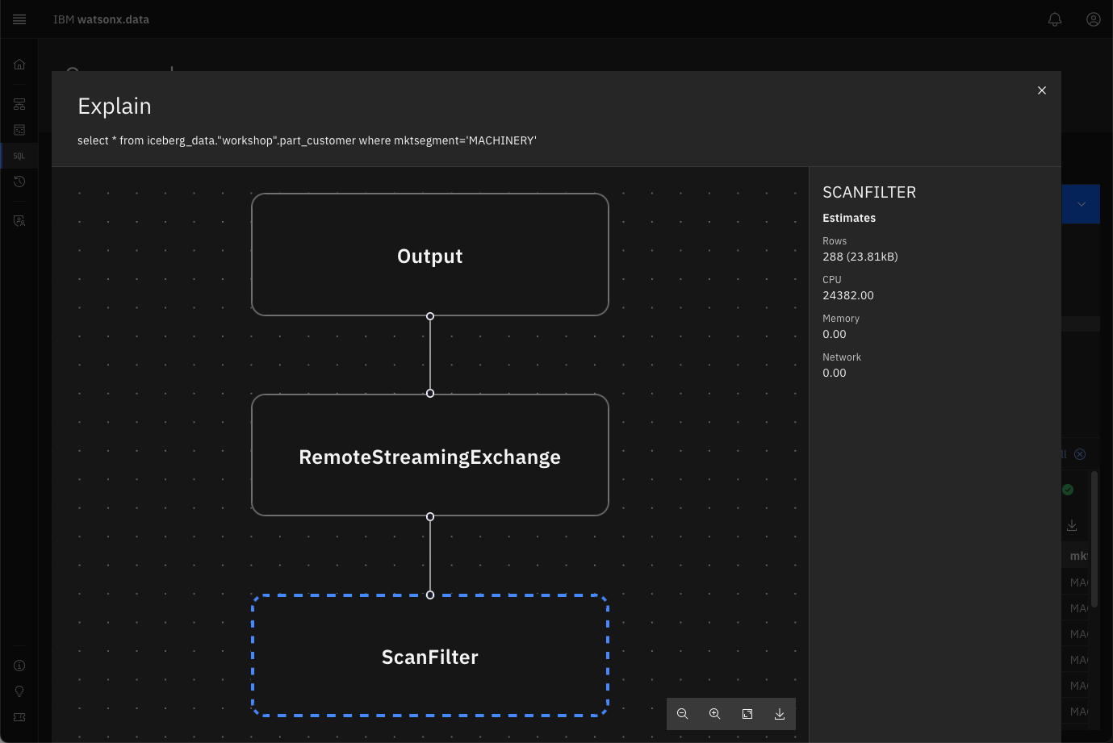Click the Explain dialog title

[x=115, y=106]
